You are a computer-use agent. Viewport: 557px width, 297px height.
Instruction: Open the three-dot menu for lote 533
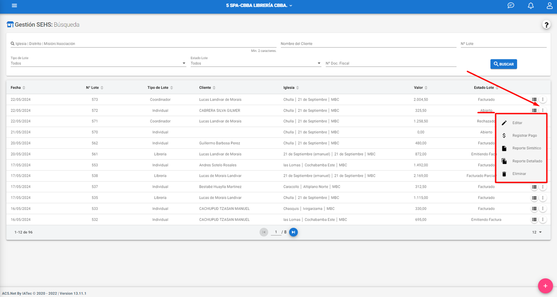[543, 209]
